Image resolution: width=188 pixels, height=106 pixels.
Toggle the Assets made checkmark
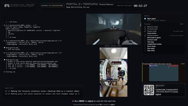point(145,31)
